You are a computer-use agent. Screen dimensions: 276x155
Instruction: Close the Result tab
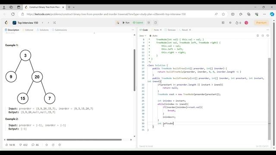pyautogui.click(x=190, y=30)
